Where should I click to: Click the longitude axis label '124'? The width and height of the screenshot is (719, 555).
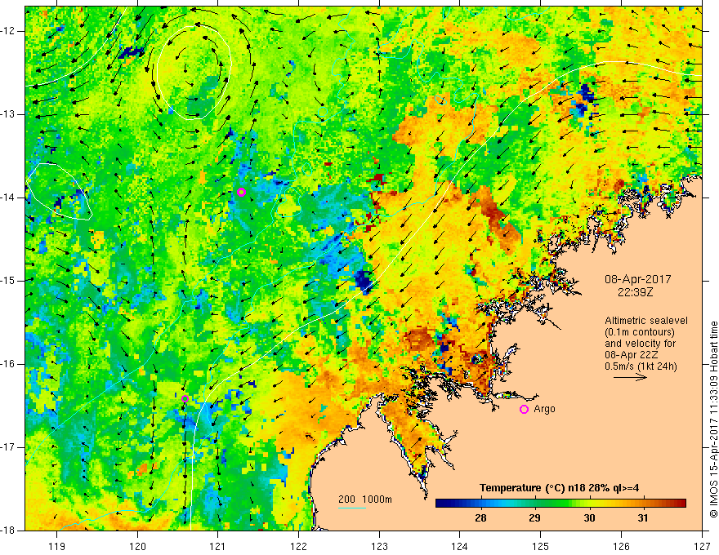tap(460, 546)
